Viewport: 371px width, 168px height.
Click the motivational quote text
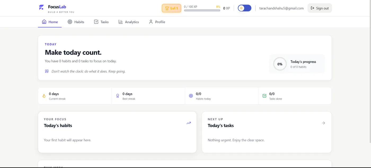point(89,71)
